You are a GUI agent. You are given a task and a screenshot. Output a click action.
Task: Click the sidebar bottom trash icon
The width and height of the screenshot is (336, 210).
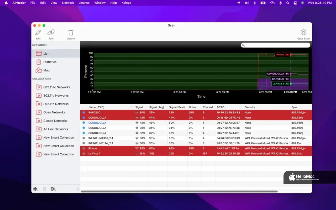click(x=45, y=189)
